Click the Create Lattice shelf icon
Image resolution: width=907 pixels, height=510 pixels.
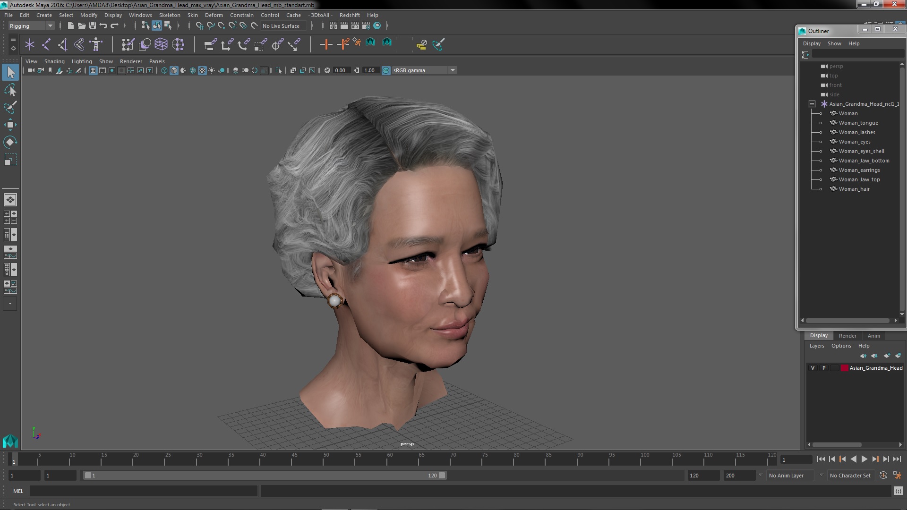pyautogui.click(x=161, y=44)
